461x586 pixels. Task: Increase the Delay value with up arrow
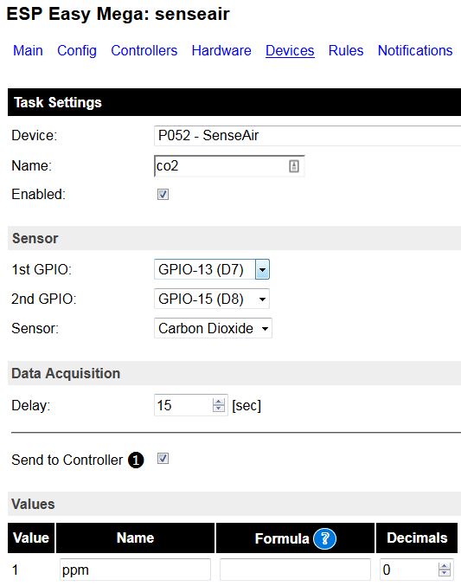(218, 402)
